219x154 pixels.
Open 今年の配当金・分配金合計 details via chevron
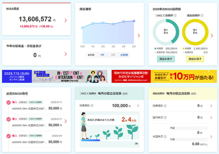coord(65,54)
